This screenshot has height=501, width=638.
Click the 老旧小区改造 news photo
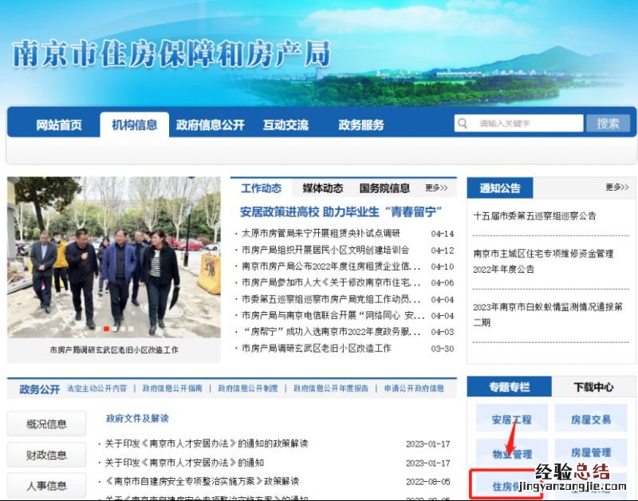[113, 257]
